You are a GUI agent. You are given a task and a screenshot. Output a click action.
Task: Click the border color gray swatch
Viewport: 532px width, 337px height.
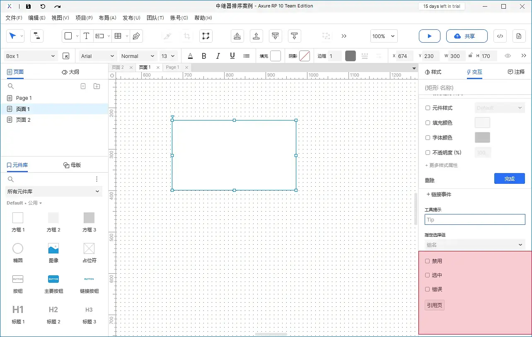click(x=351, y=56)
